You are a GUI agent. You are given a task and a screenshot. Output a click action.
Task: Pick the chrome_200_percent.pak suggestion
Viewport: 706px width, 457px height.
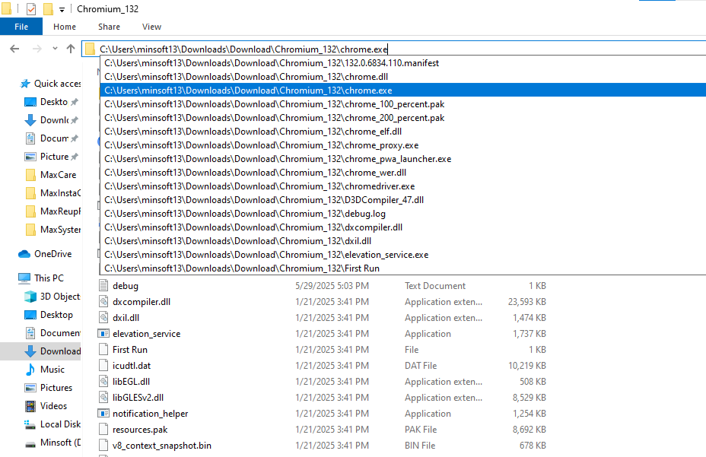click(x=403, y=118)
